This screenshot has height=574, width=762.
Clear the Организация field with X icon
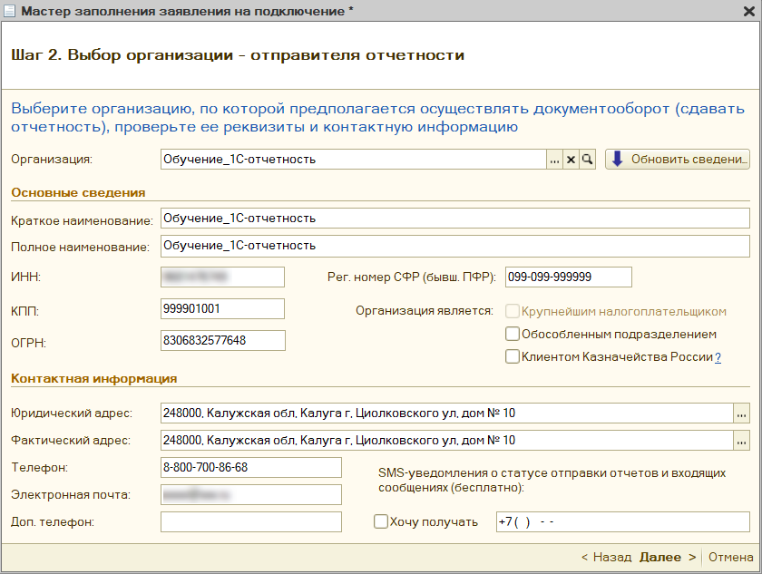[571, 160]
